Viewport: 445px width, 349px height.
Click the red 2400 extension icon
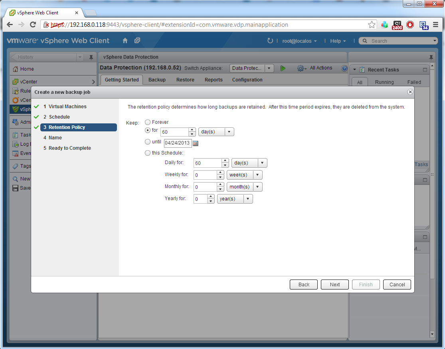[397, 25]
